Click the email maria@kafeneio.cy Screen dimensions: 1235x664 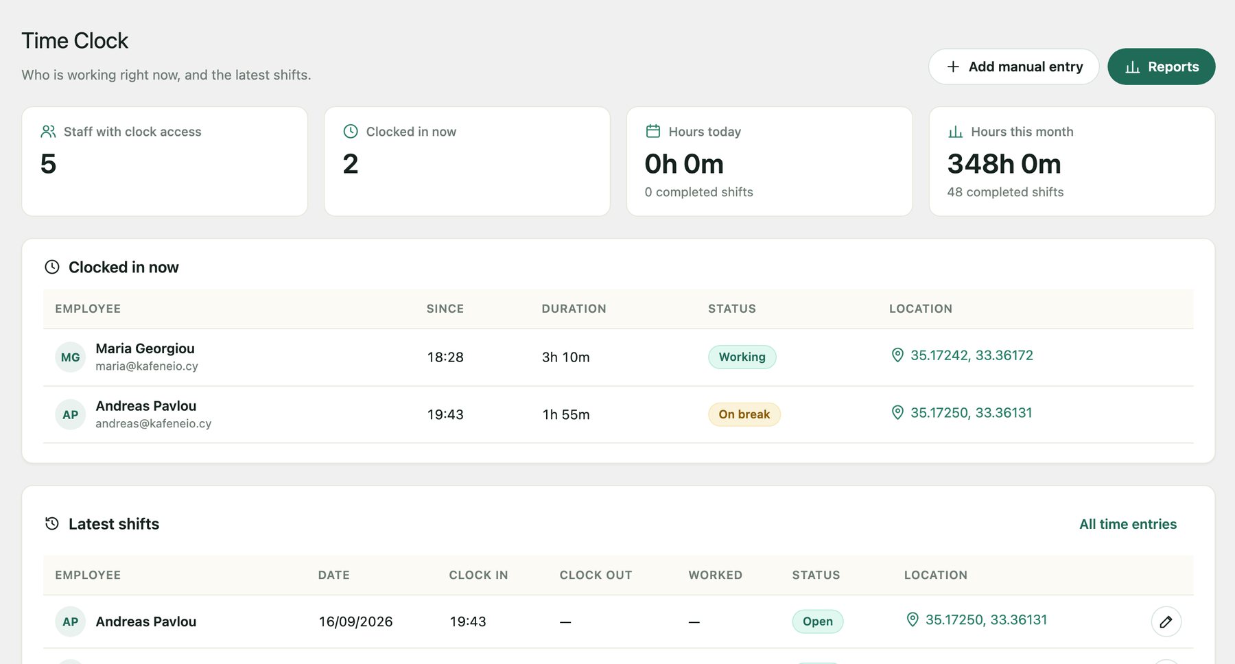click(x=147, y=367)
